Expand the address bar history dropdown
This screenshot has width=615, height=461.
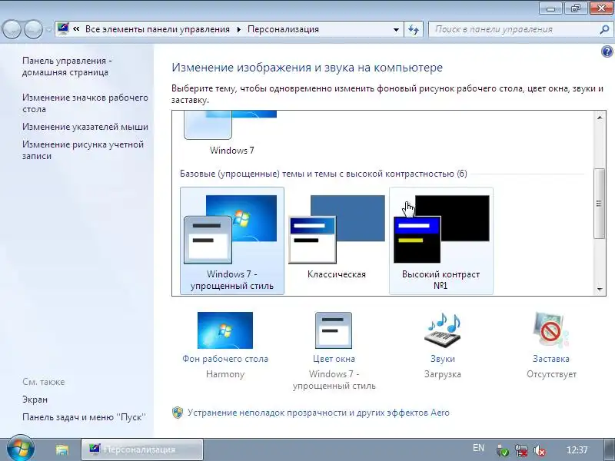point(396,29)
